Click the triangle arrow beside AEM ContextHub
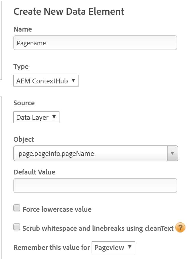 point(73,81)
